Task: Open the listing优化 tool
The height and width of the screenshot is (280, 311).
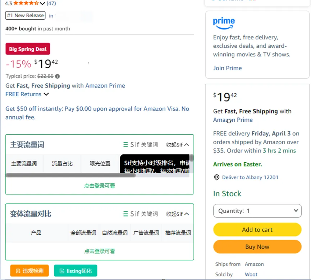Action: tap(76, 271)
